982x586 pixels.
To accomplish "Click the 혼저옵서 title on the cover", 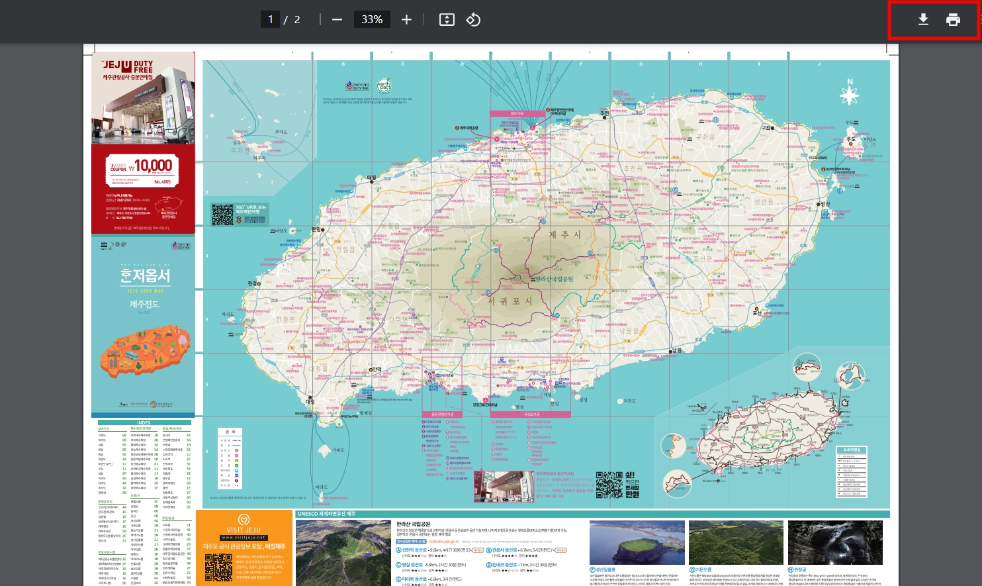I will (x=144, y=275).
